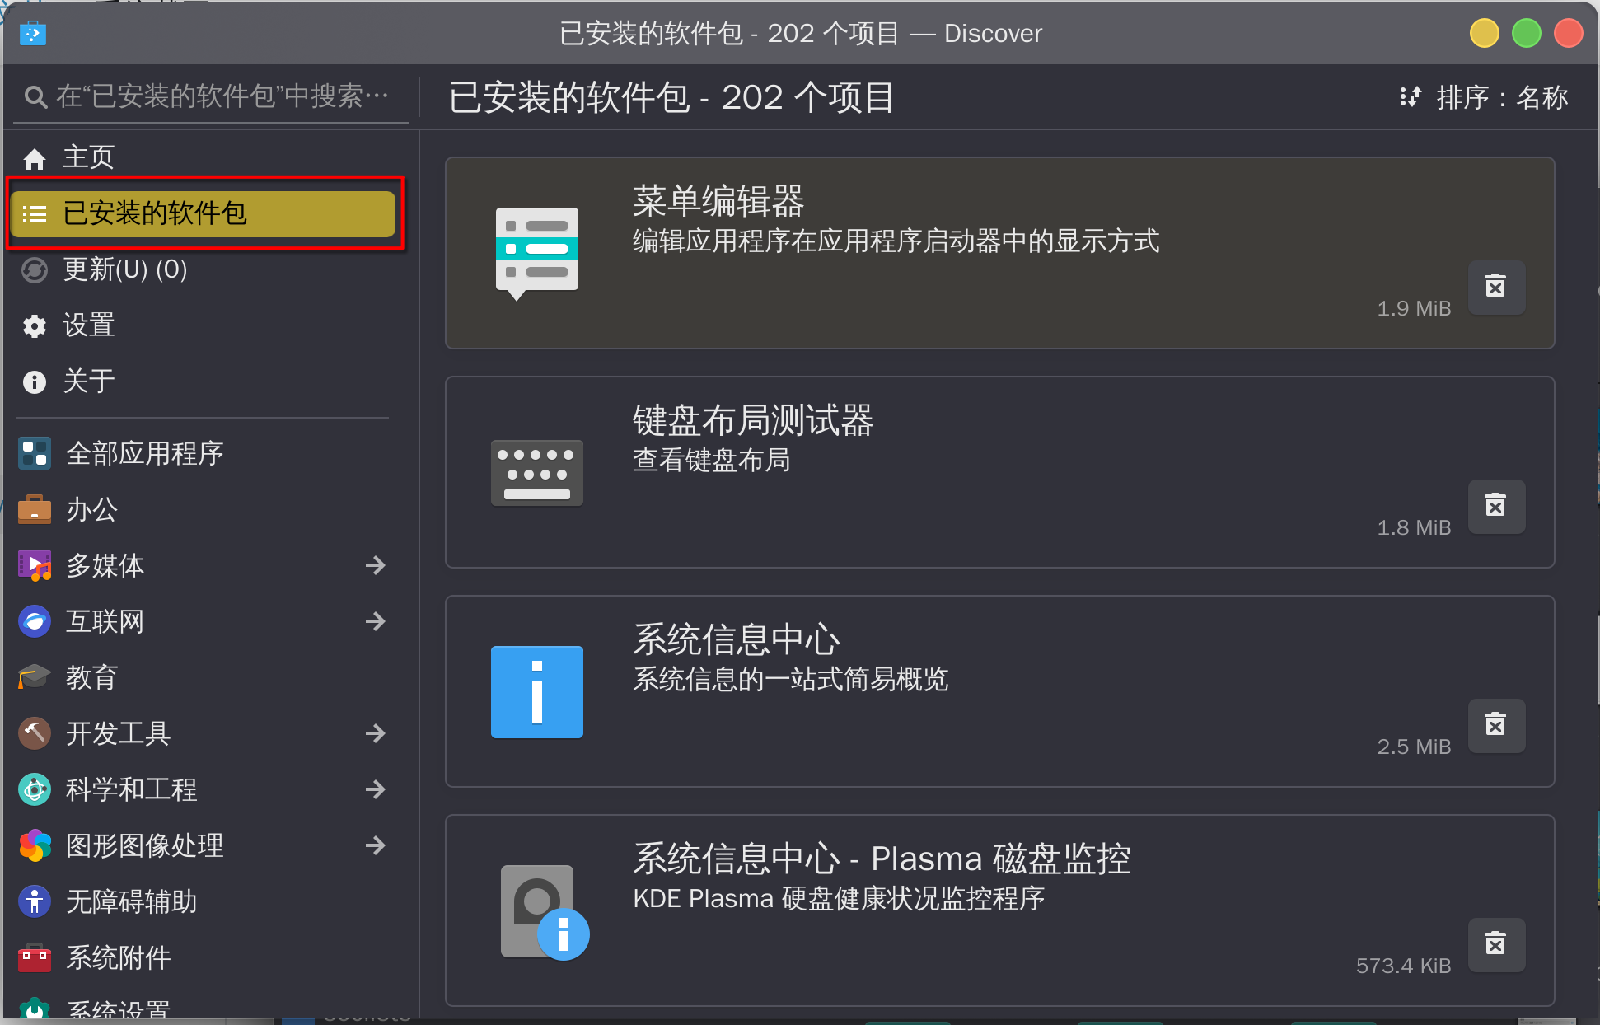Click trash icon for Plasma 磁盘监控
Image resolution: width=1600 pixels, height=1025 pixels.
[x=1496, y=944]
